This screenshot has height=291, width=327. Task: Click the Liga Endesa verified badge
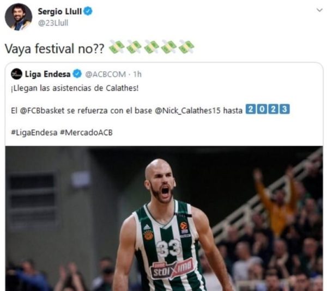(77, 74)
